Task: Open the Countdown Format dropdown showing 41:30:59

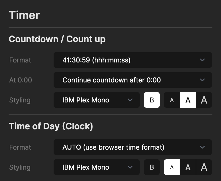Action: coord(132,60)
